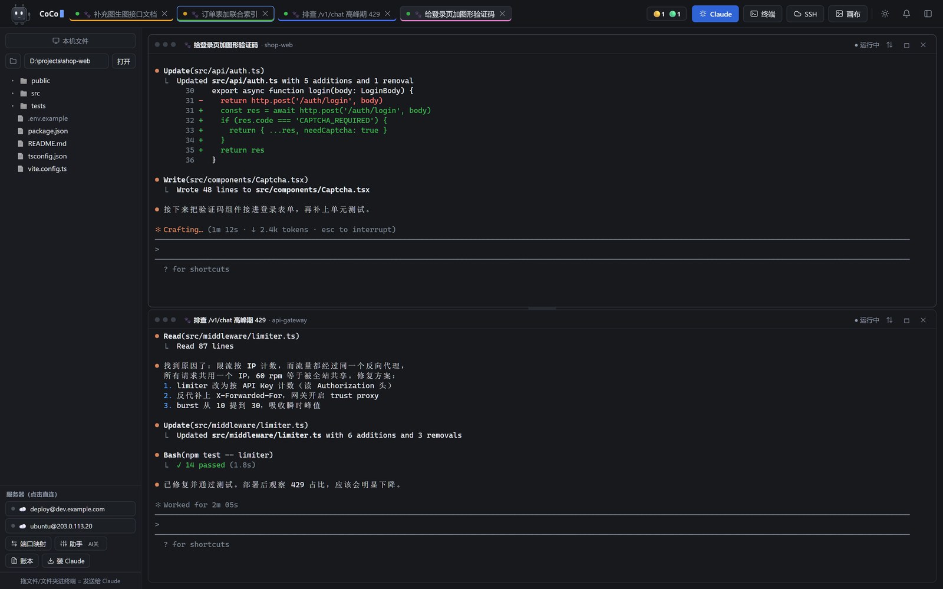This screenshot has width=943, height=589.
Task: Click the 装 Claude install button
Action: [66, 561]
